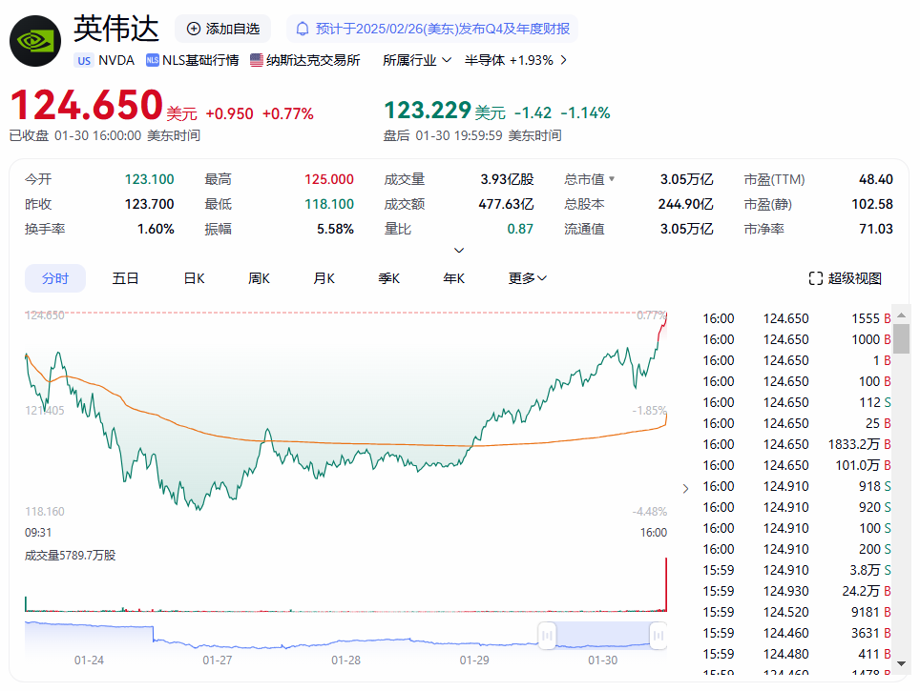Click left handle of range selector
The image size is (920, 691).
[547, 636]
